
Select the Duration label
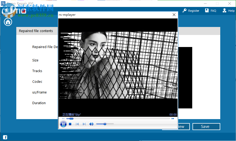(39, 103)
